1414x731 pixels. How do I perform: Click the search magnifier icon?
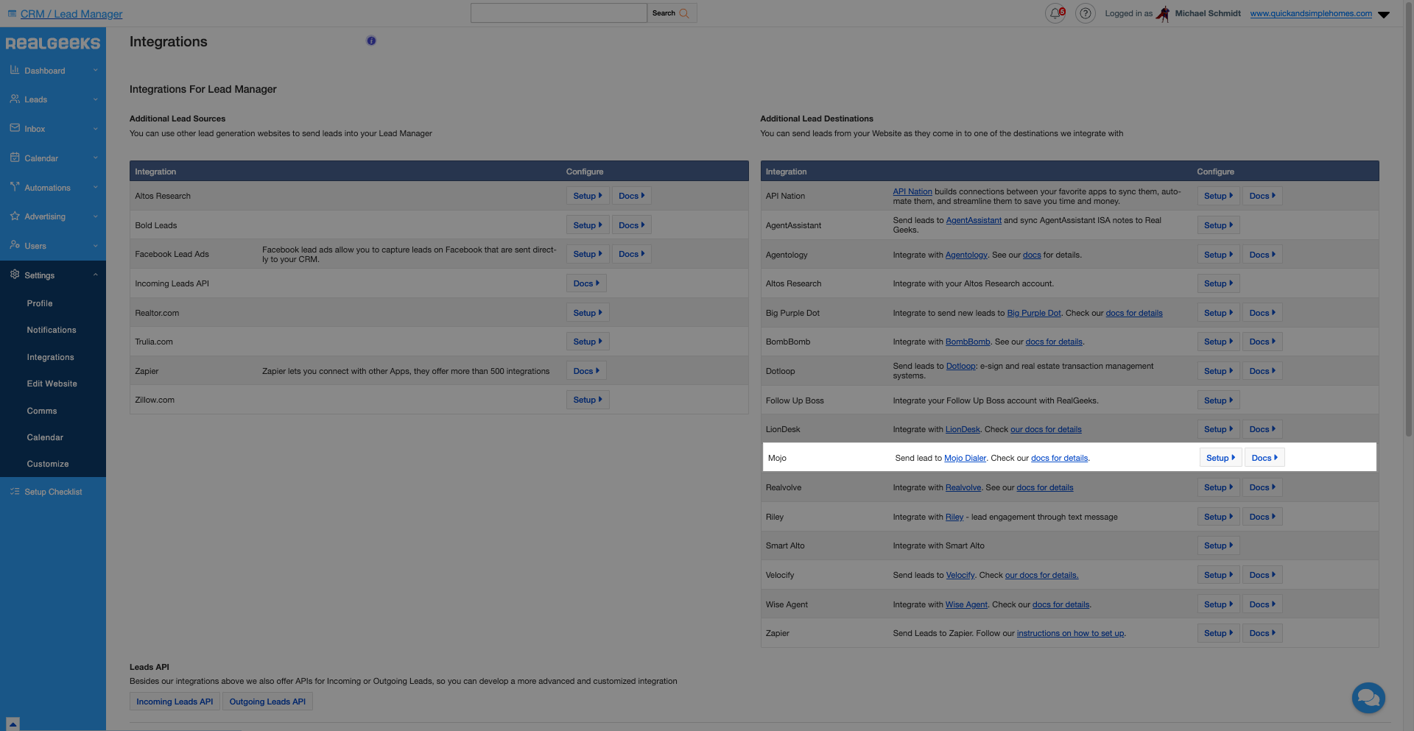684,13
